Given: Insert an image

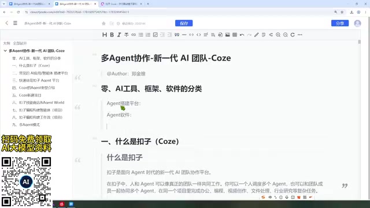Looking at the screenshot, I should click(x=227, y=35).
